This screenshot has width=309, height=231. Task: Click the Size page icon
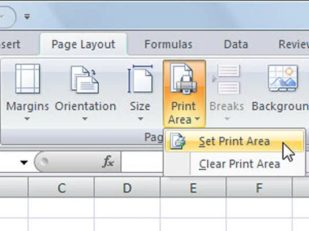[140, 79]
